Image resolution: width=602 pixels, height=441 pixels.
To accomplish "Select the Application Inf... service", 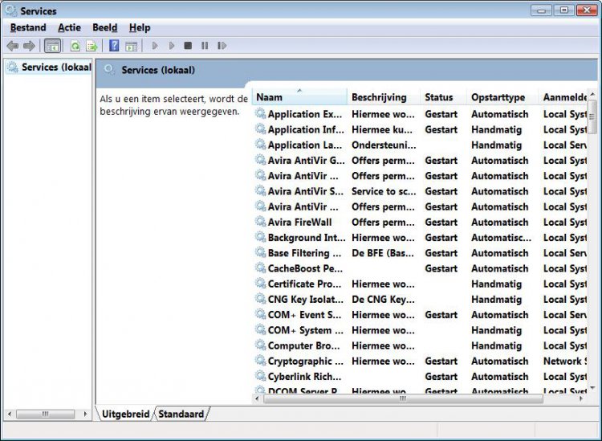I will [x=306, y=130].
